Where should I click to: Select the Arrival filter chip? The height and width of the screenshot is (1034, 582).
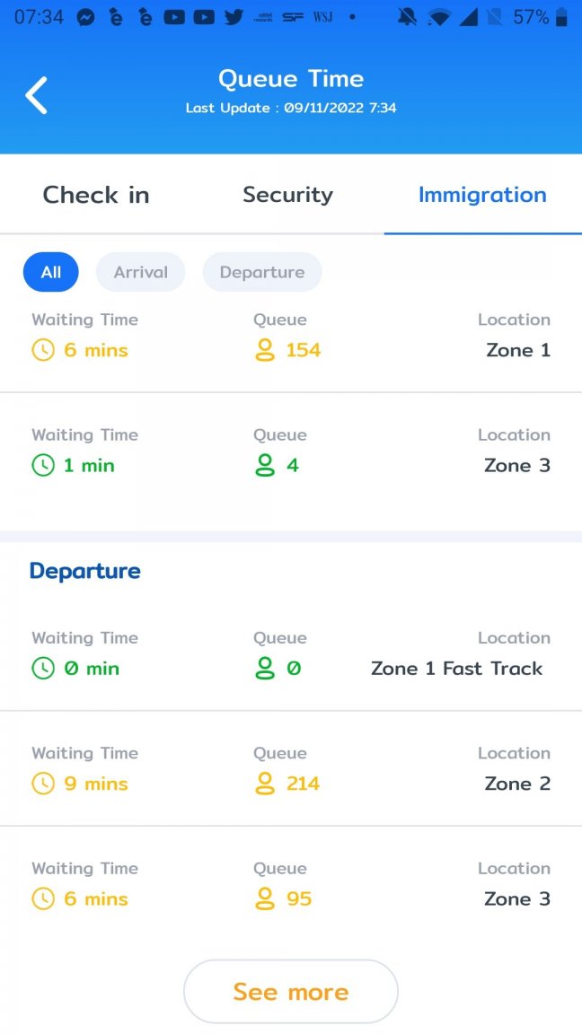pos(140,272)
